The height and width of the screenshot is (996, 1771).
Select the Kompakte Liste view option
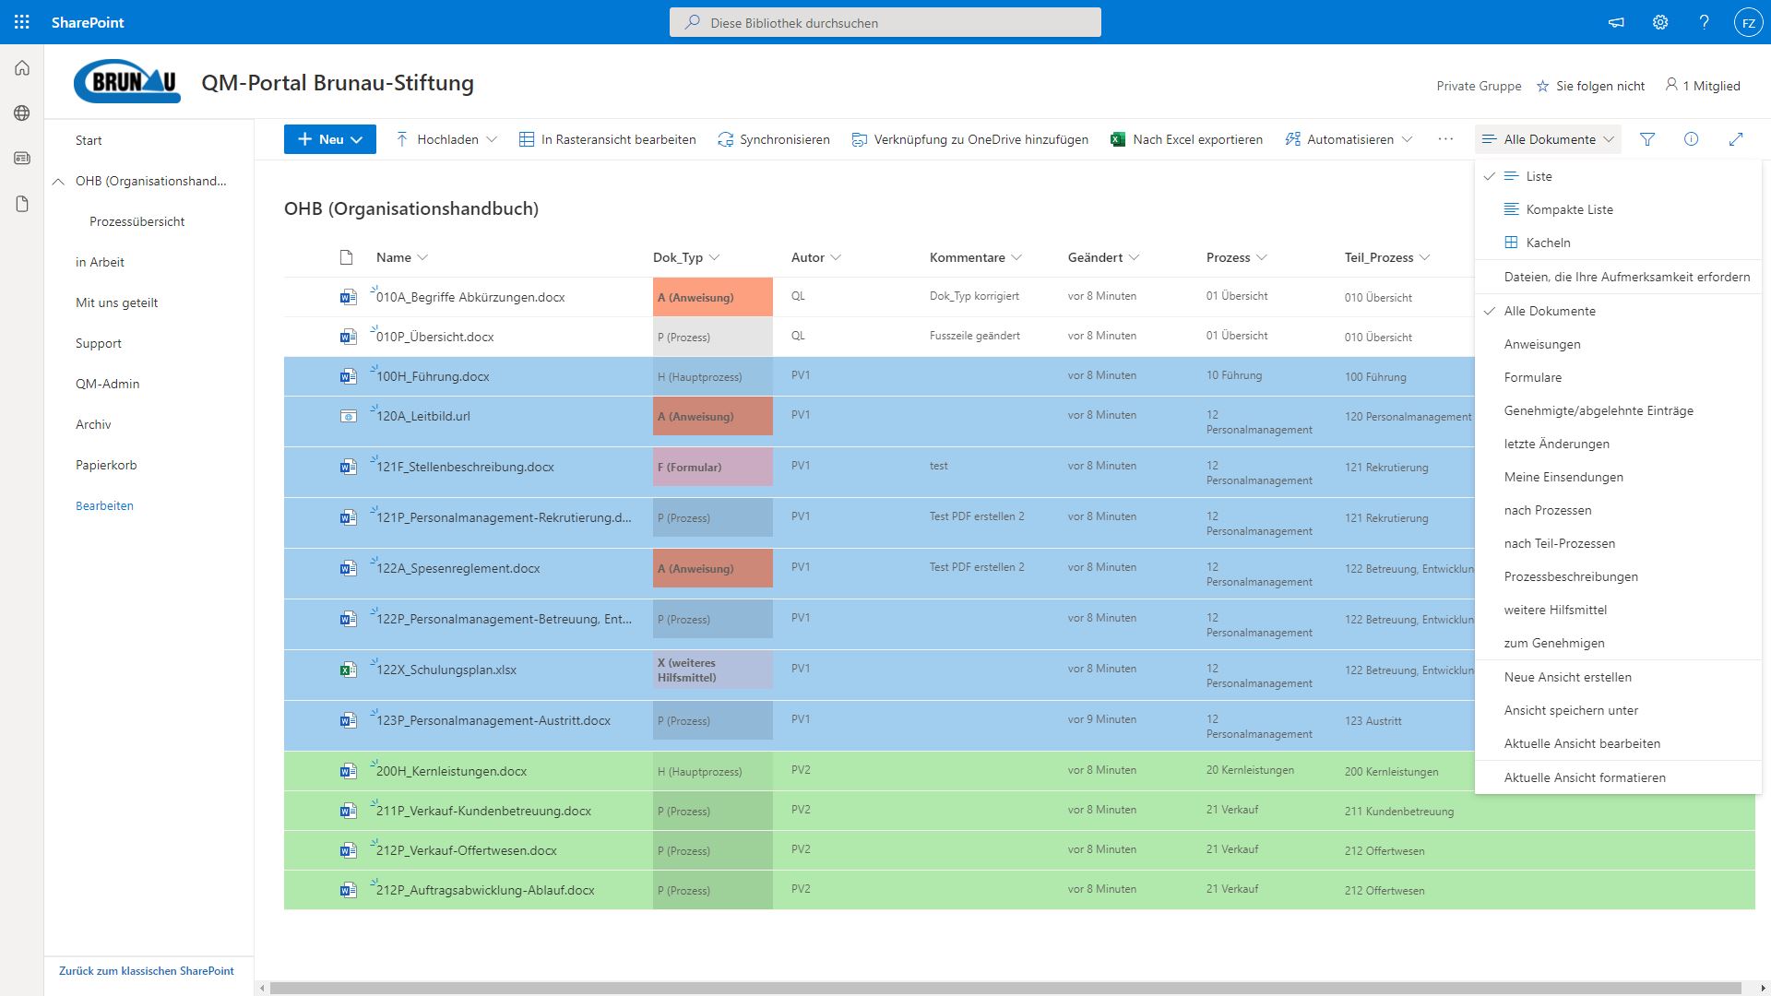tap(1618, 209)
